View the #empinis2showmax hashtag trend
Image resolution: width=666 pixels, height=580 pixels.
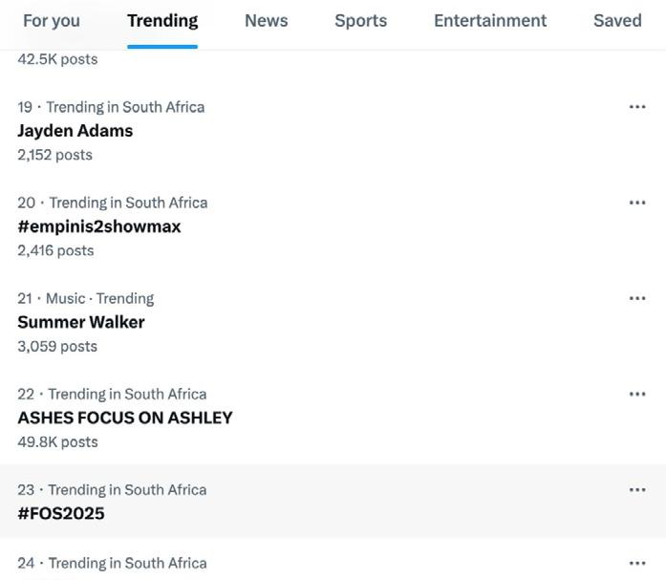pos(99,226)
